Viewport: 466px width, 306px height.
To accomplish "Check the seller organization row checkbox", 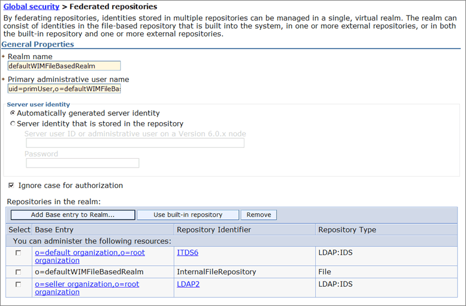I will (18, 284).
